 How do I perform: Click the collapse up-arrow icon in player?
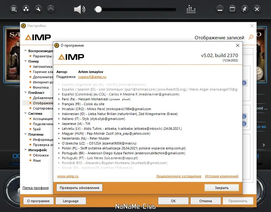51,9
